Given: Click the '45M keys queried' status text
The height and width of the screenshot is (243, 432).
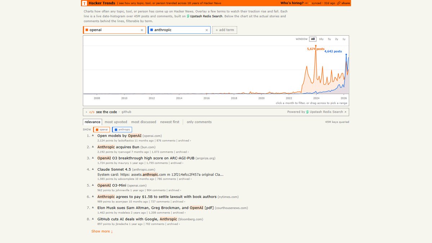Looking at the screenshot, I should 337,122.
